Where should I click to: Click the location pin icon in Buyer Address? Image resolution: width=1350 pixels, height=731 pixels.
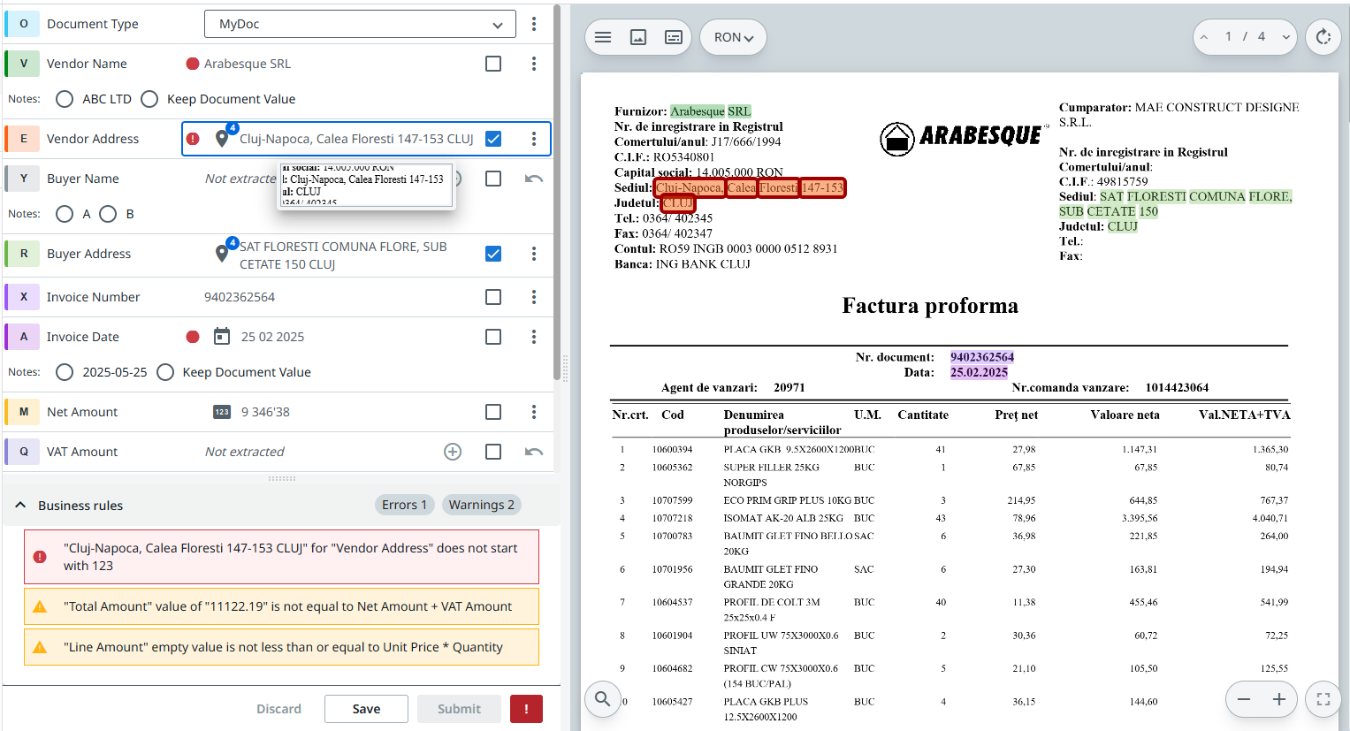click(x=222, y=254)
